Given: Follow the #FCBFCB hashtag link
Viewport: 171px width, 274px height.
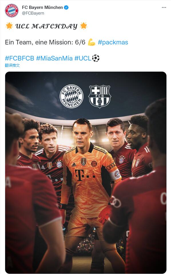Looking at the screenshot, I should 19,58.
